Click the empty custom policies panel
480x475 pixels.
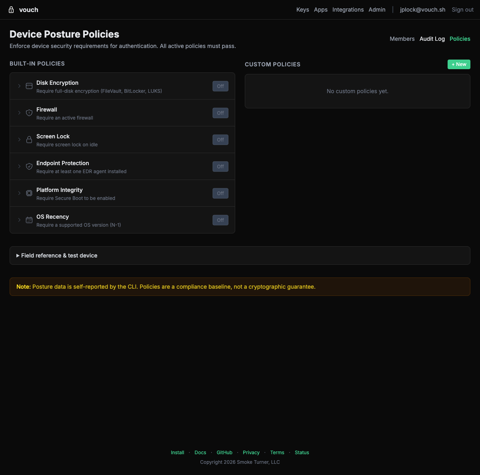pyautogui.click(x=358, y=91)
